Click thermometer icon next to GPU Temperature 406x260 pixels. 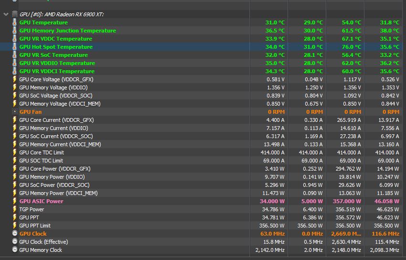pyautogui.click(x=15, y=22)
